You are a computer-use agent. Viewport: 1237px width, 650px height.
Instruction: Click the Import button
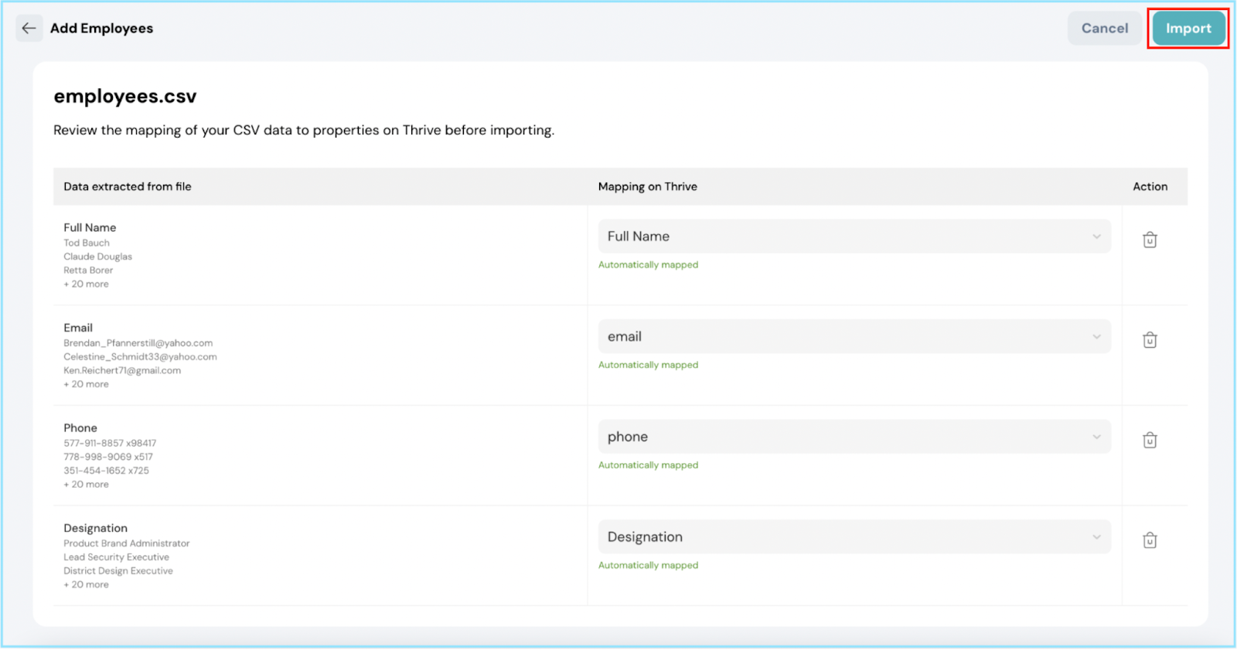(1188, 29)
